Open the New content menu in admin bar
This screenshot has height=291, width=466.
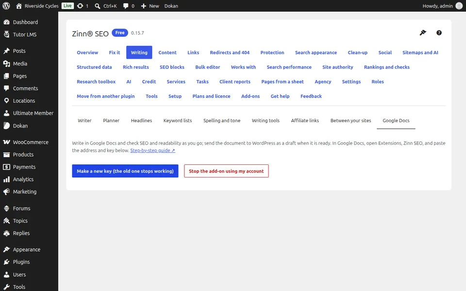150,6
